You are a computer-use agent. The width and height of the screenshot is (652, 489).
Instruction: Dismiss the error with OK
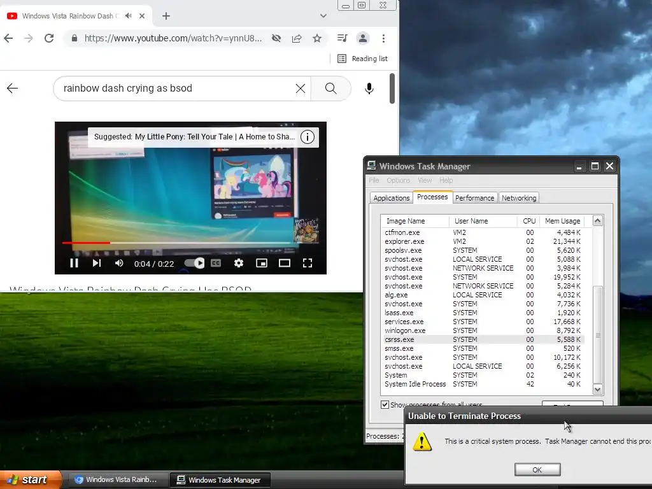pos(537,469)
